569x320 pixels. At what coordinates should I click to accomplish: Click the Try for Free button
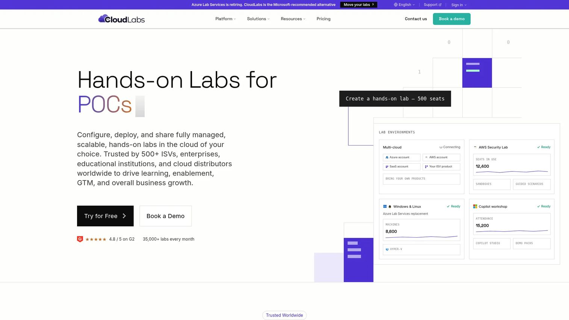105,216
